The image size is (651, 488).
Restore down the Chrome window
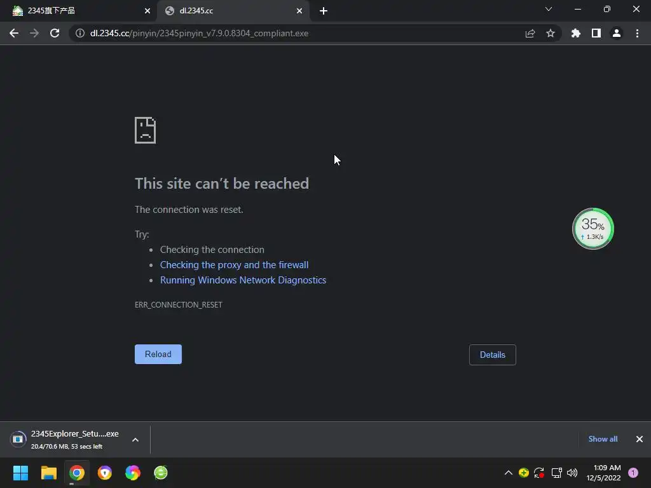(x=607, y=9)
